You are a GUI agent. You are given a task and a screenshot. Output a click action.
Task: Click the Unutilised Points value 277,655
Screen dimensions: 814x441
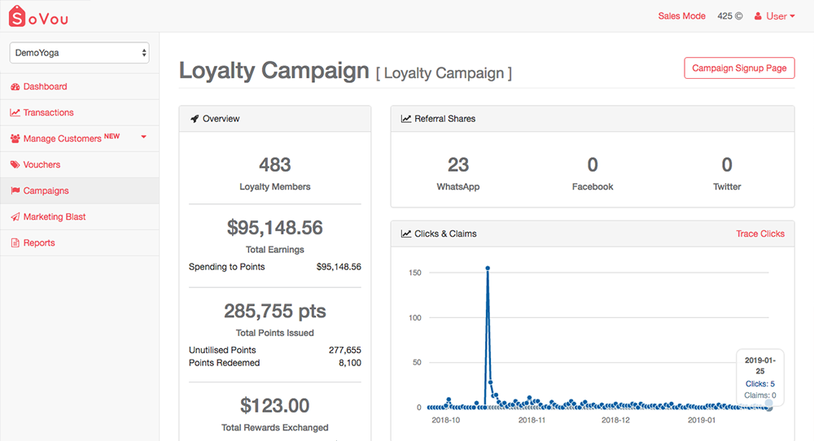point(344,350)
